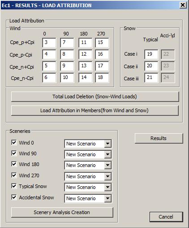
Task: Focus the wind 90 field containing 10
Action: pos(67,78)
